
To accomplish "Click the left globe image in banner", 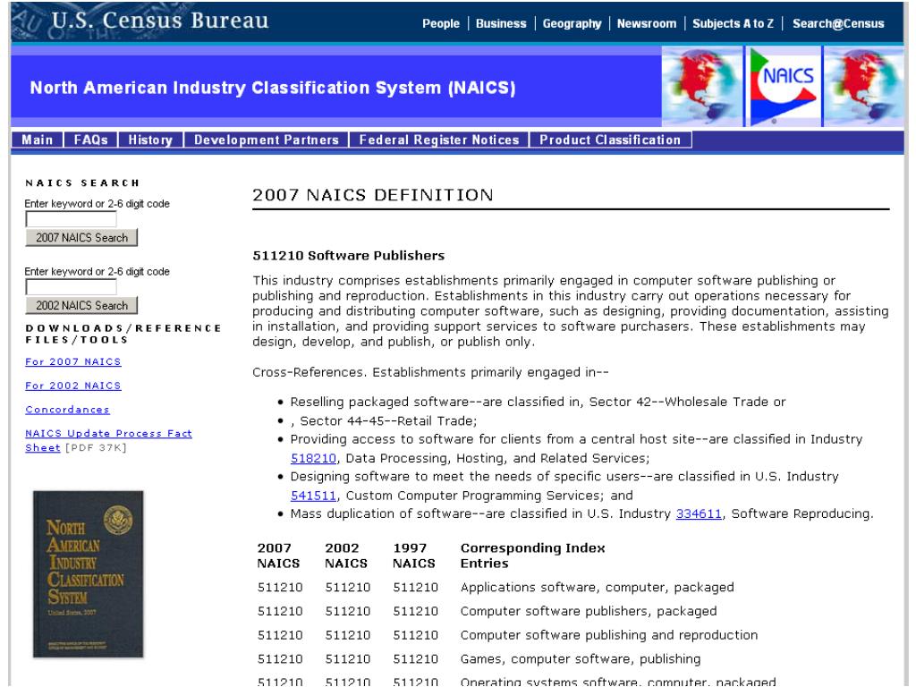I will pyautogui.click(x=702, y=87).
